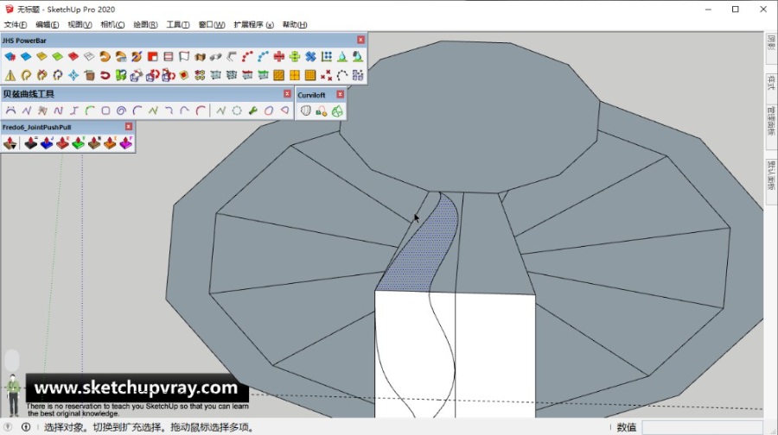The image size is (778, 435).
Task: Click the Curviloft green skinning icon
Action: 337,111
